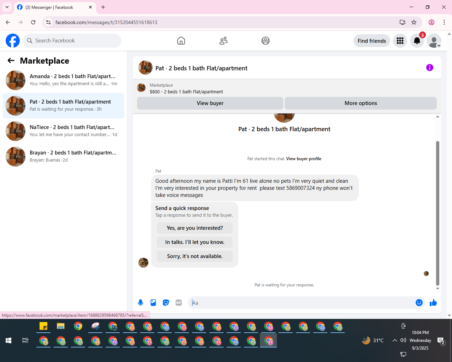Viewport: 452px width, 362px height.
Task: Open File Explorer from the taskbar
Action: (61, 326)
